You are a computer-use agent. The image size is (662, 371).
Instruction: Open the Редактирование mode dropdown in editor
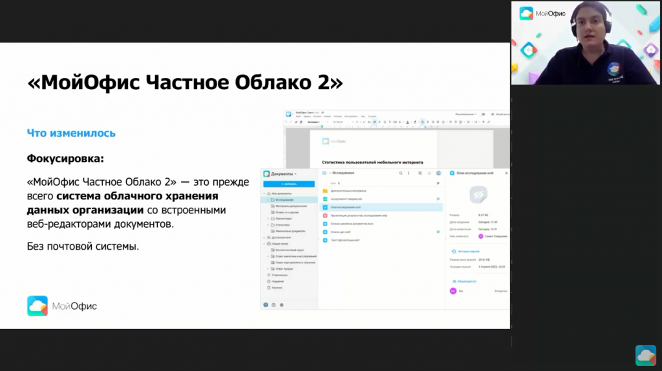pos(466,114)
